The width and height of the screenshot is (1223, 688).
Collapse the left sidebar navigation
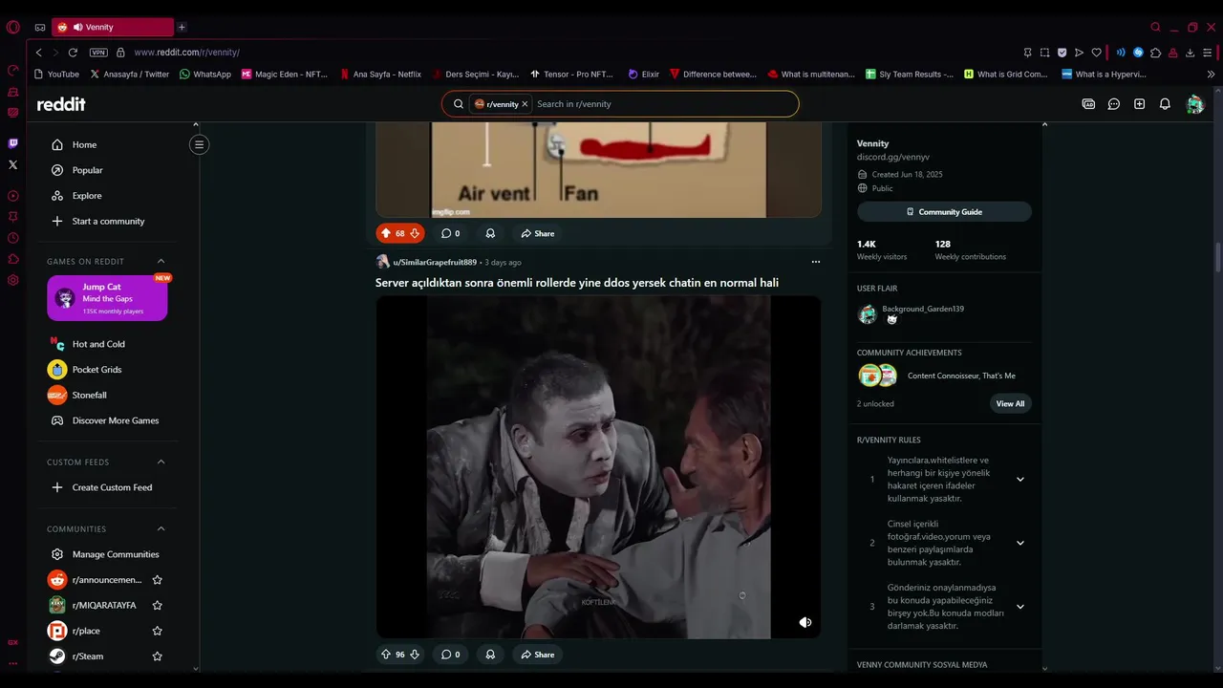199,144
